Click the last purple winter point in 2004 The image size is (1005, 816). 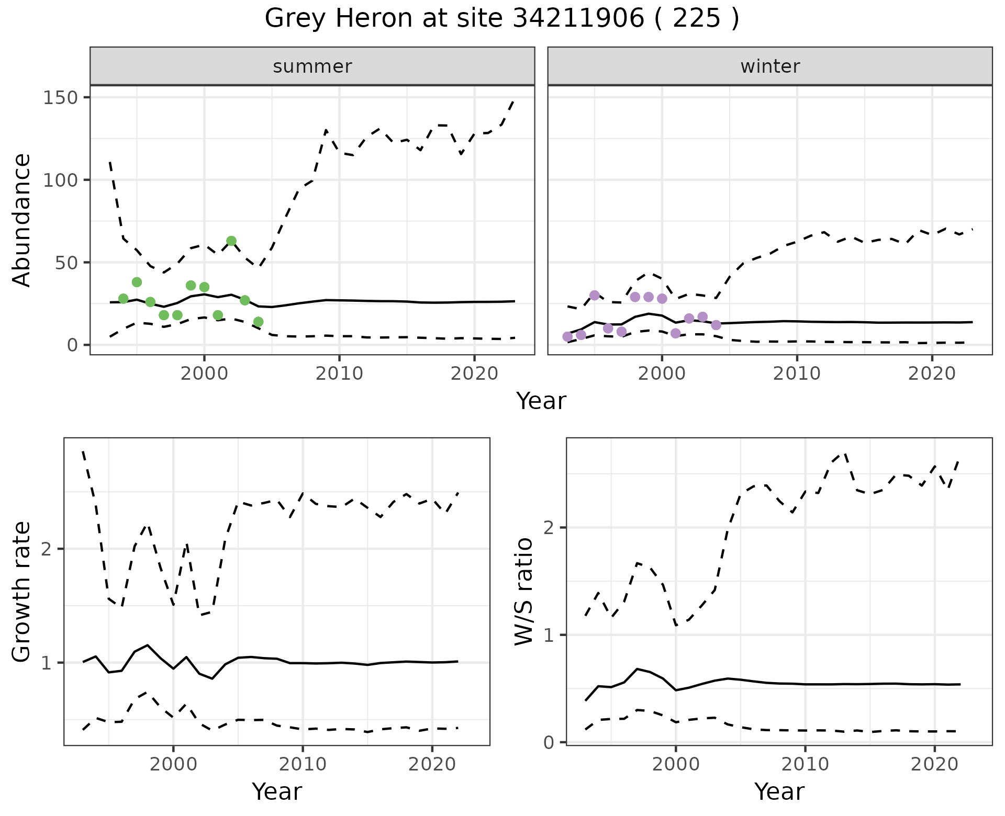[x=716, y=325]
